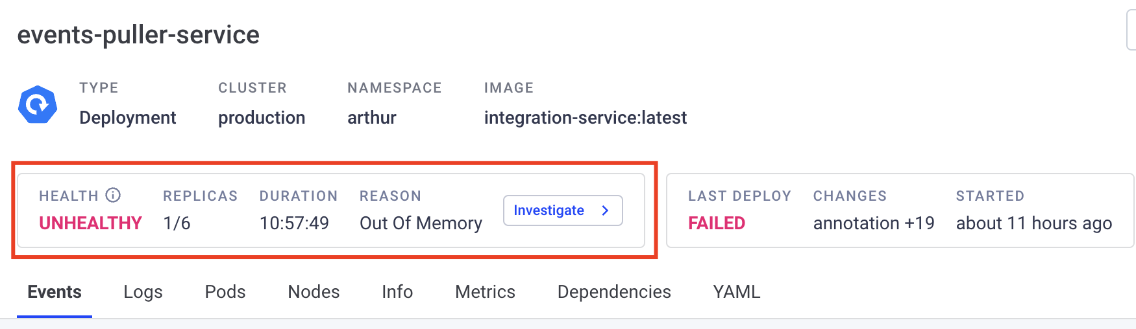The height and width of the screenshot is (329, 1136).
Task: Go to the Pods tab
Action: [x=225, y=292]
